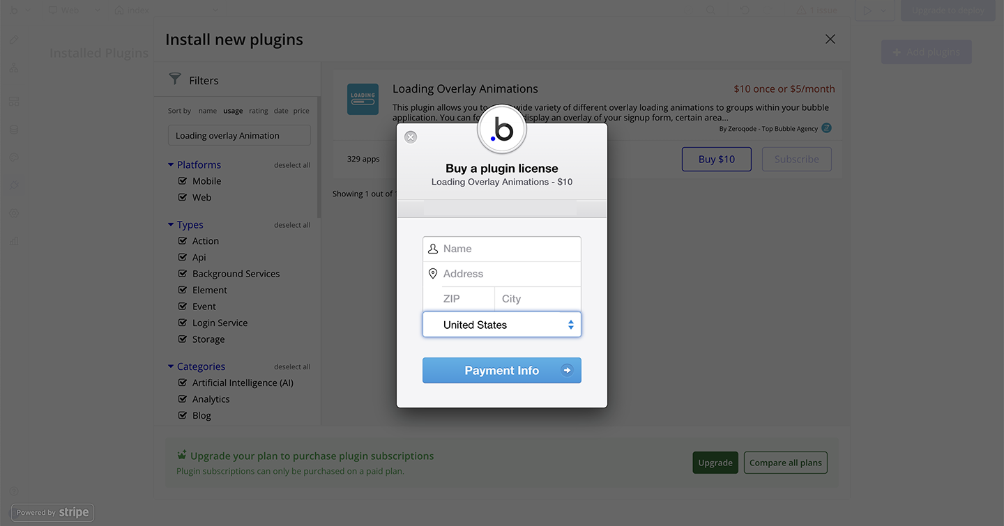This screenshot has width=1004, height=526.
Task: Open the Workflow tab in sidebar
Action: click(x=14, y=68)
